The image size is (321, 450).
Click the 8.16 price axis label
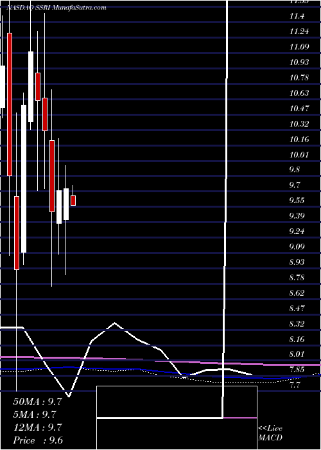click(297, 340)
